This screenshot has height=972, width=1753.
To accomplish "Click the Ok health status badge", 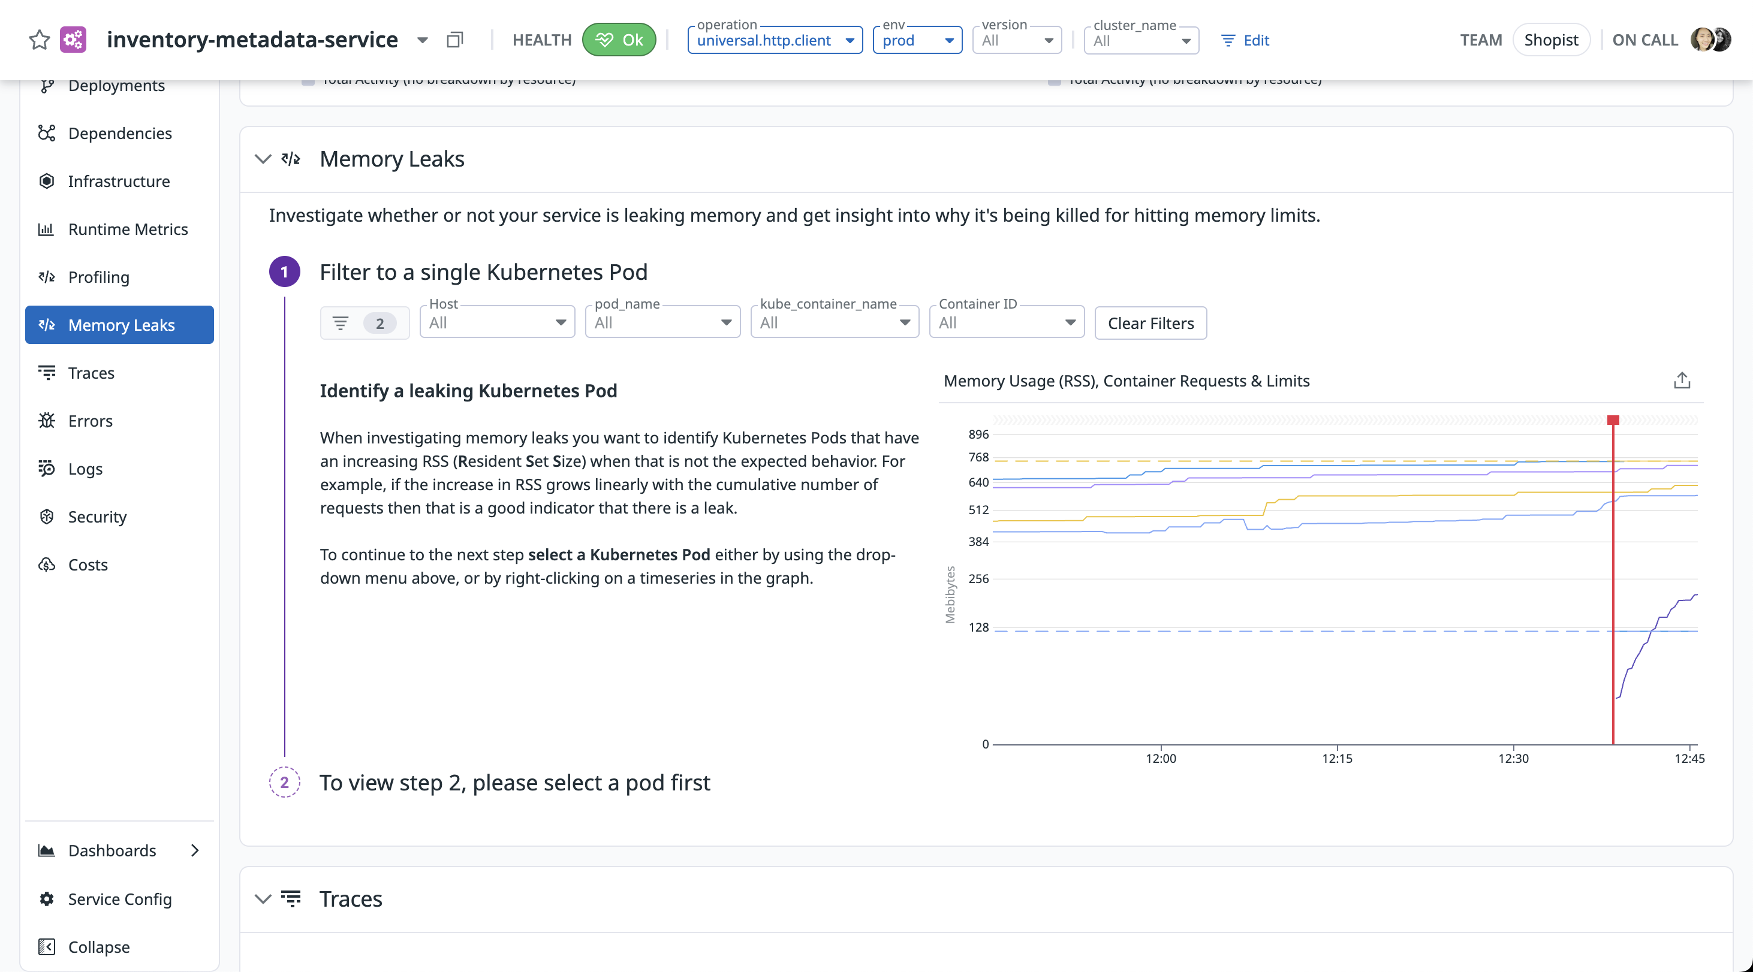I will tap(619, 40).
